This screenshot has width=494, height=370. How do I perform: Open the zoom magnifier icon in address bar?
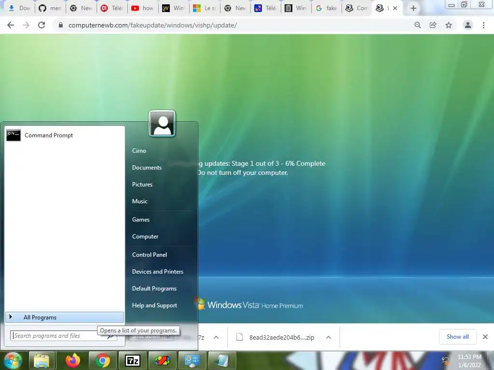click(x=417, y=25)
